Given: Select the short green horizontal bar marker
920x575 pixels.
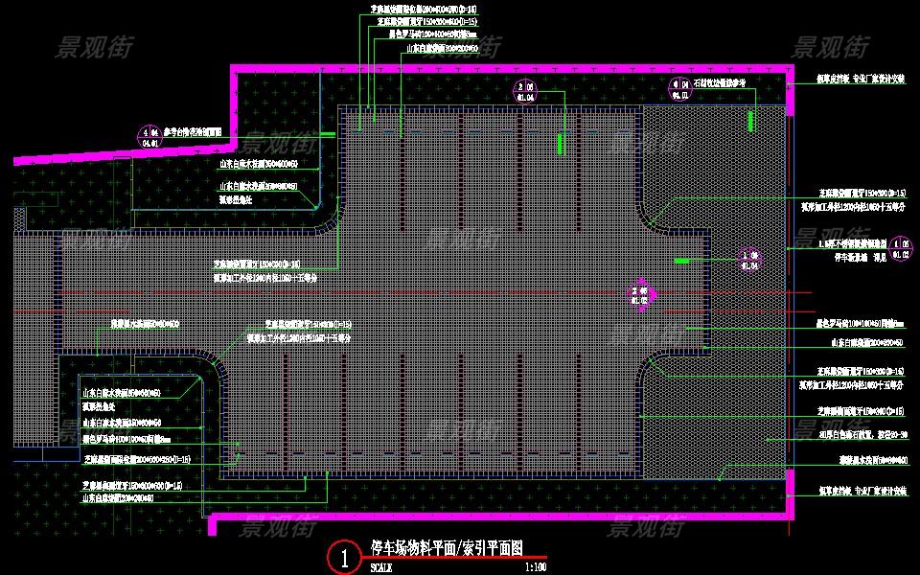Looking at the screenshot, I should 682,261.
